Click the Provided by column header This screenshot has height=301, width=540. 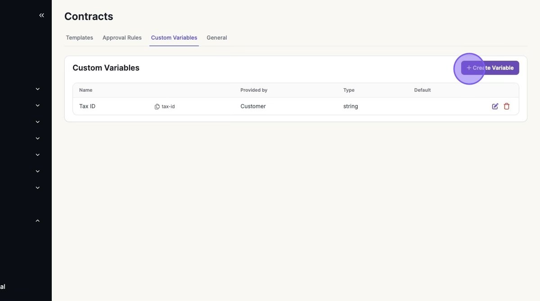click(254, 90)
